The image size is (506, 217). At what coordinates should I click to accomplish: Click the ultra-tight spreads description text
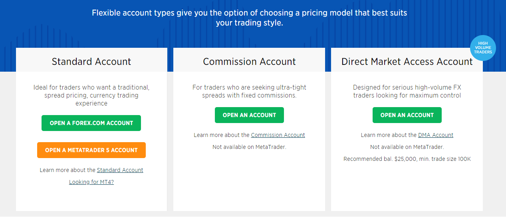point(249,91)
